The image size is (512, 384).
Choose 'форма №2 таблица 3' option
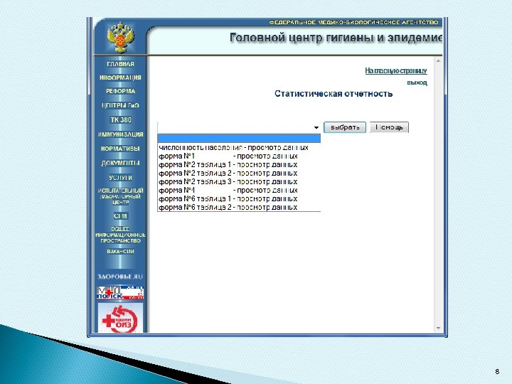pos(239,181)
